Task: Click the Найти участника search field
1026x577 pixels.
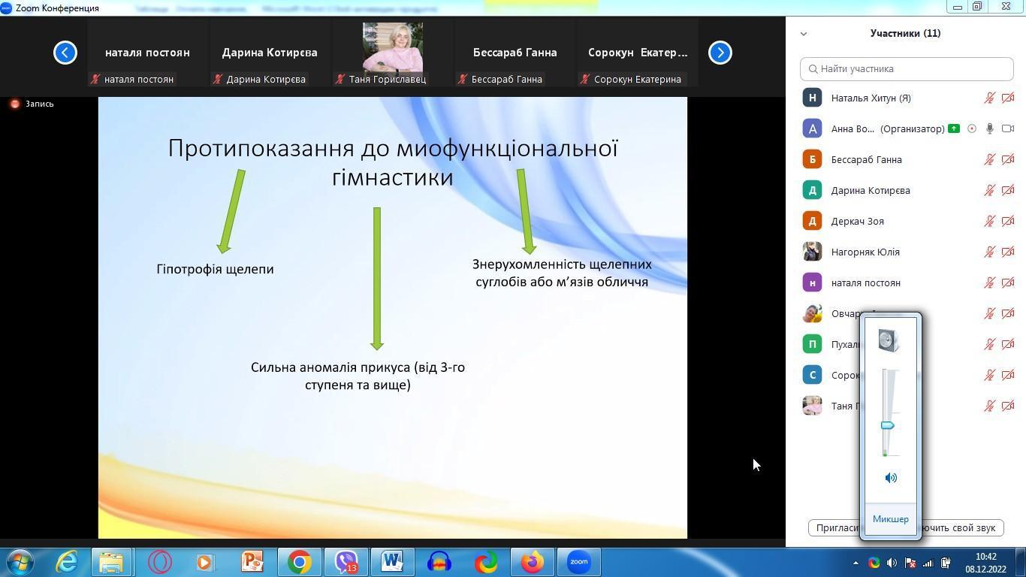Action: coord(907,68)
